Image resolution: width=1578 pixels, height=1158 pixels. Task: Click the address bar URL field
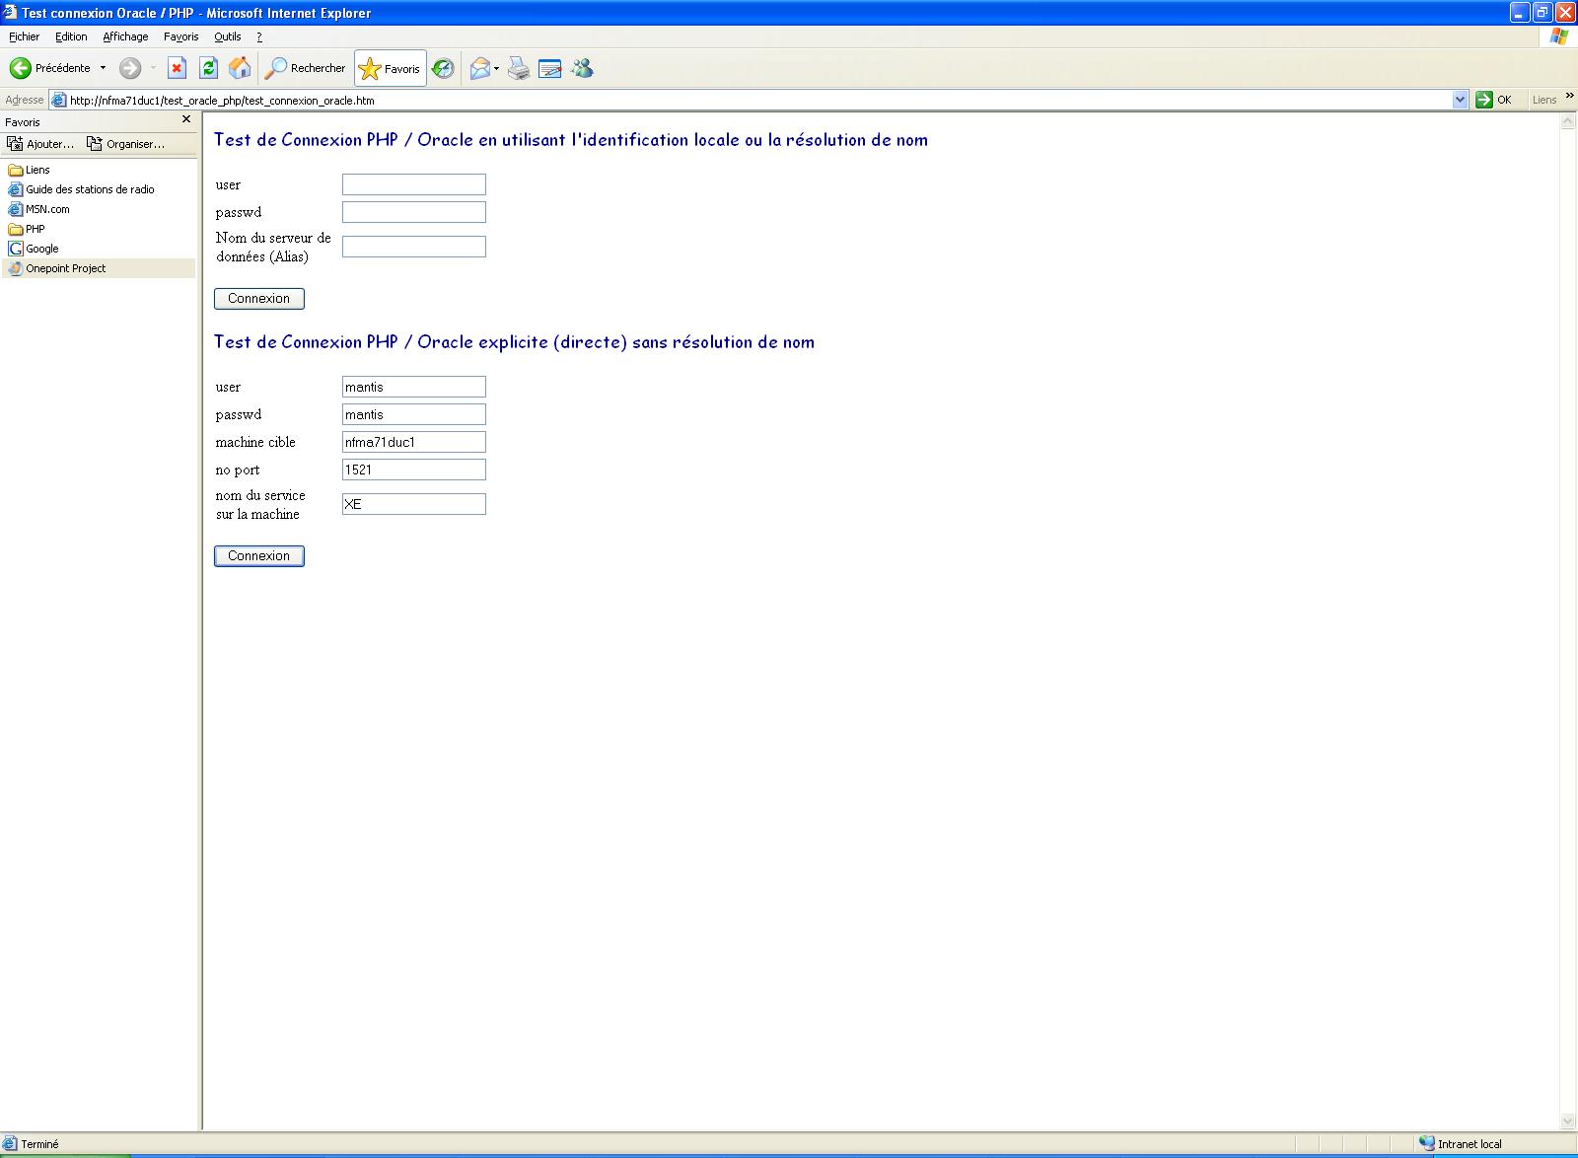pyautogui.click(x=759, y=100)
